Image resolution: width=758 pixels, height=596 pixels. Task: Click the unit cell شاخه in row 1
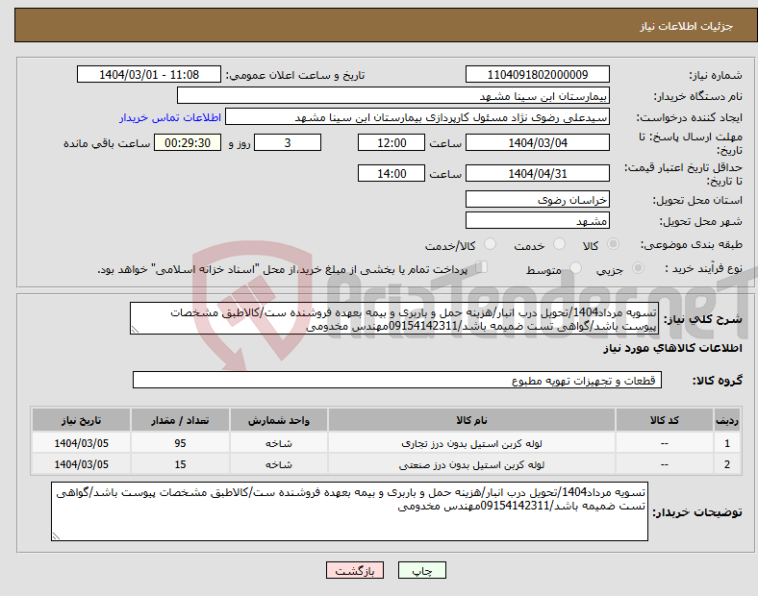278,443
